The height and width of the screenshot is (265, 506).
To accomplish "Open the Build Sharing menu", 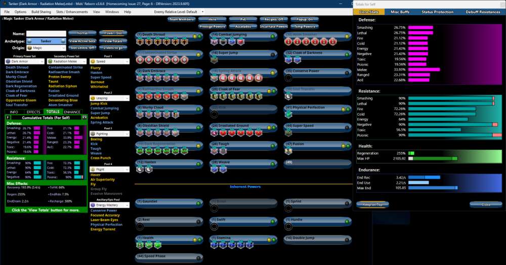I will click(41, 12).
